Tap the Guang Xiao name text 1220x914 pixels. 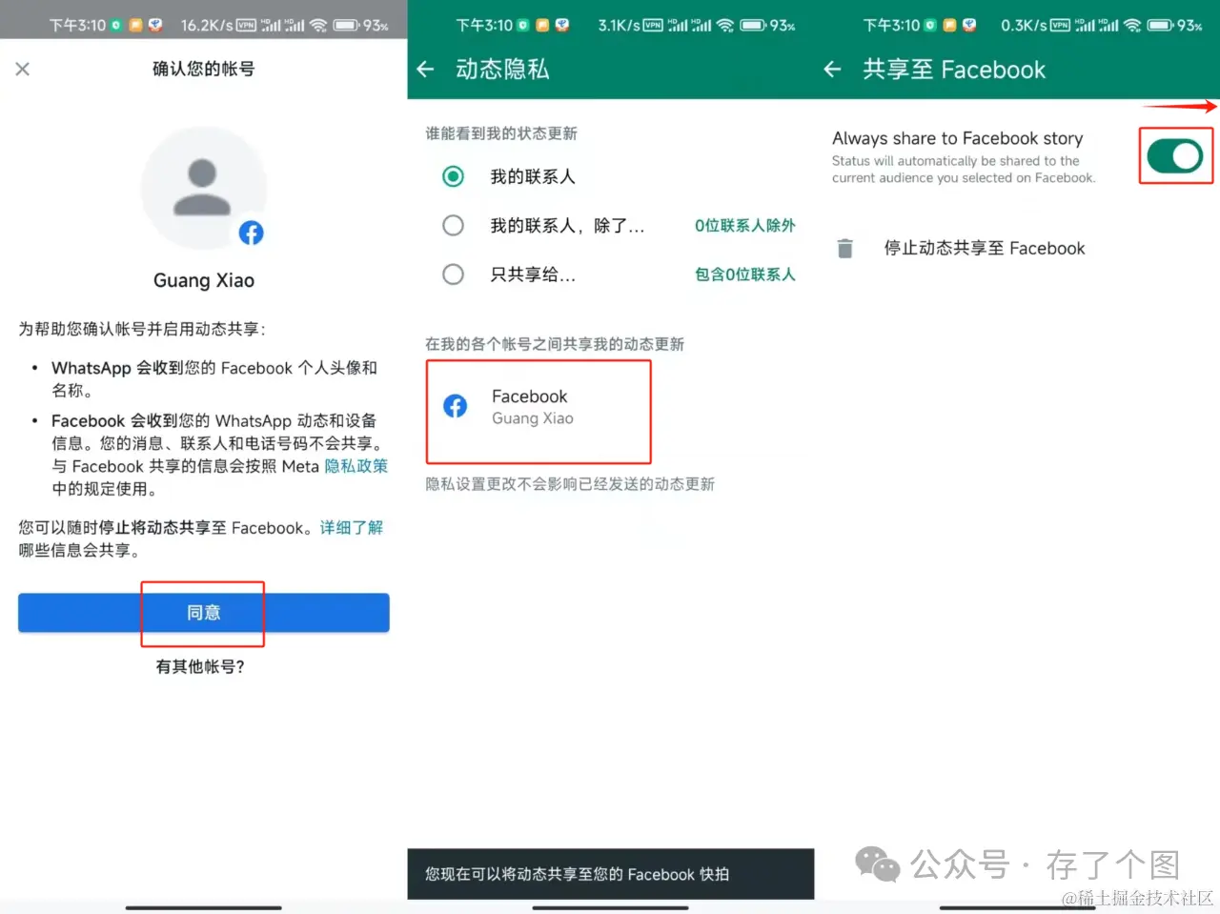coord(204,280)
